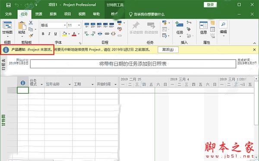
Task: Indent task with right arrow icon
Action: coord(93,34)
